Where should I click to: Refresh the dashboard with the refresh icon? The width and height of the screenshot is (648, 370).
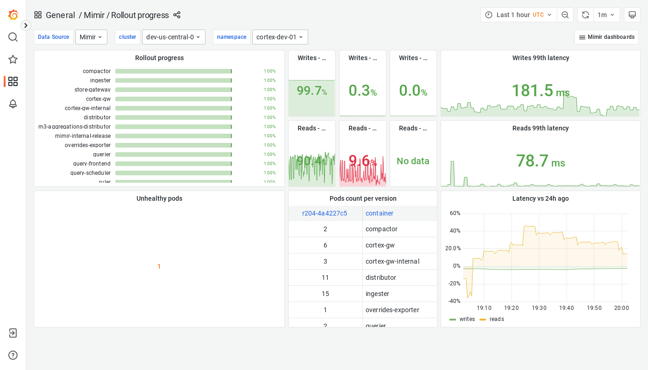coord(585,14)
